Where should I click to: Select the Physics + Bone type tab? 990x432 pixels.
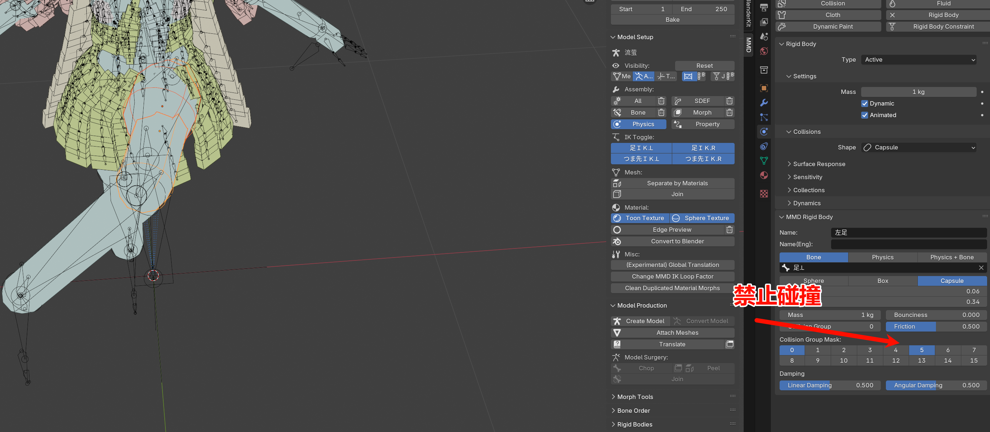tap(952, 257)
